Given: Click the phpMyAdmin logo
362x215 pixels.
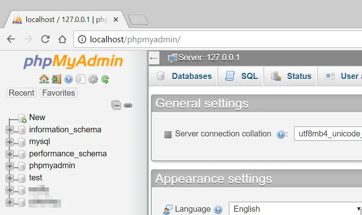Looking at the screenshot, I should (73, 61).
